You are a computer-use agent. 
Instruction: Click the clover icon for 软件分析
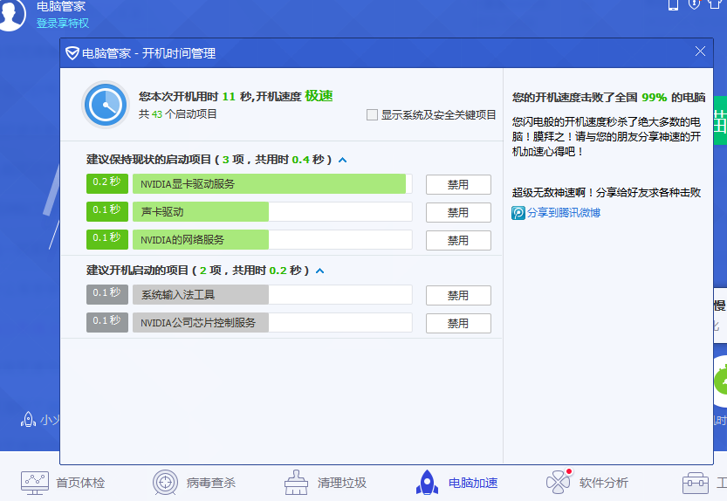[x=559, y=482]
